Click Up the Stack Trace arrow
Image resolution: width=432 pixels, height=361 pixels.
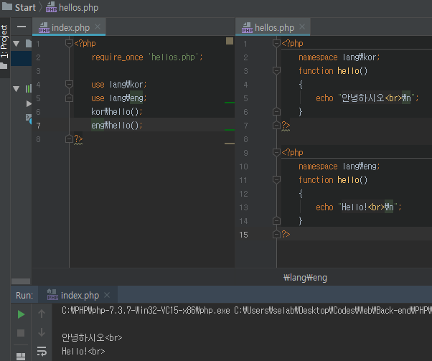(x=42, y=314)
